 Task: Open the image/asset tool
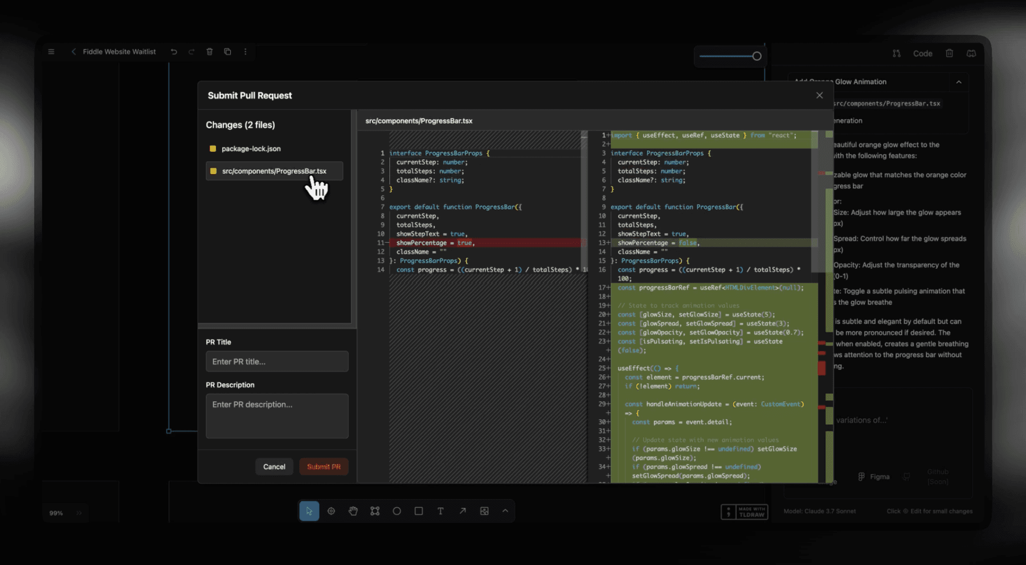click(x=484, y=511)
